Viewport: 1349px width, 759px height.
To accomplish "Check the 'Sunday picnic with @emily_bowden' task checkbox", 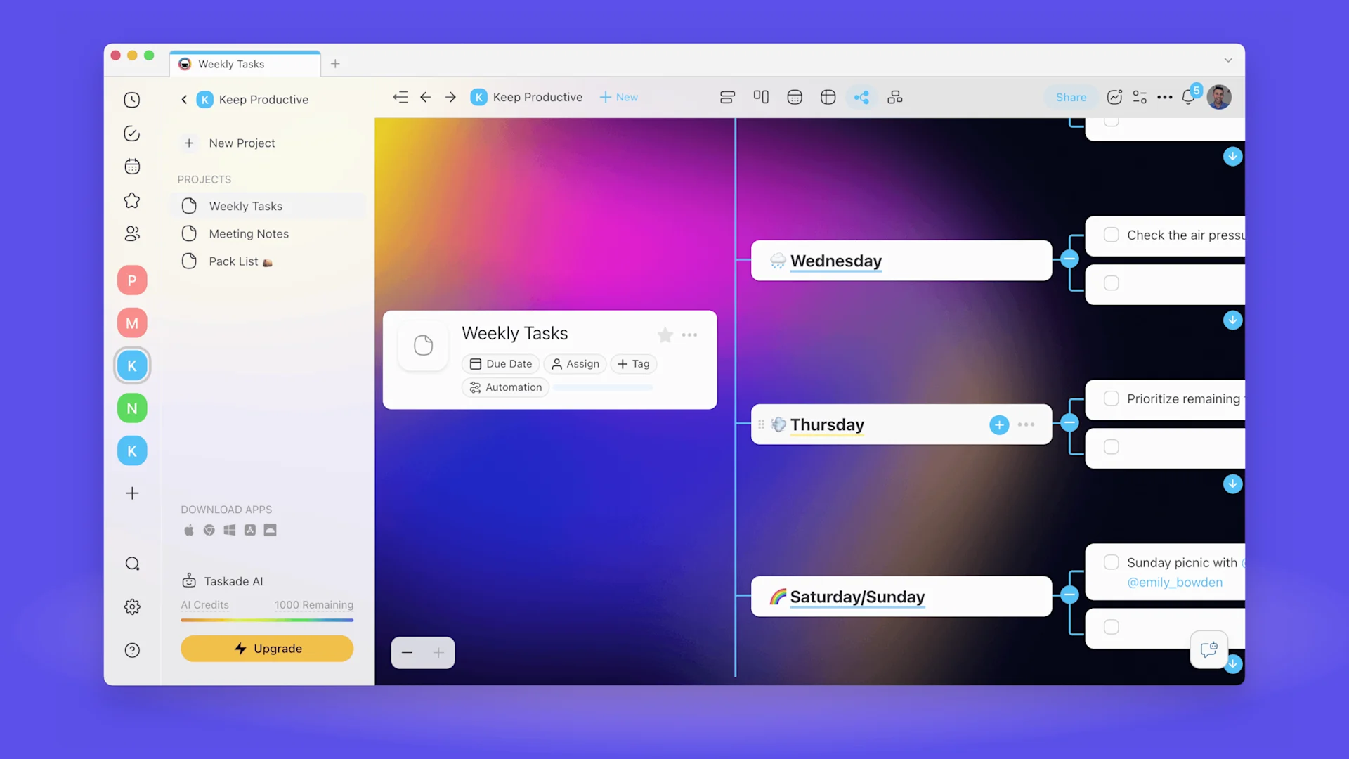I will click(x=1112, y=562).
